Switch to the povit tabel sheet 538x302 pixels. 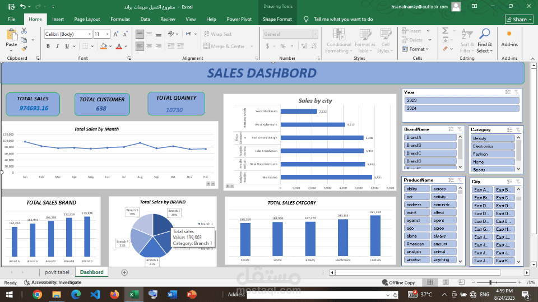pyautogui.click(x=57, y=272)
